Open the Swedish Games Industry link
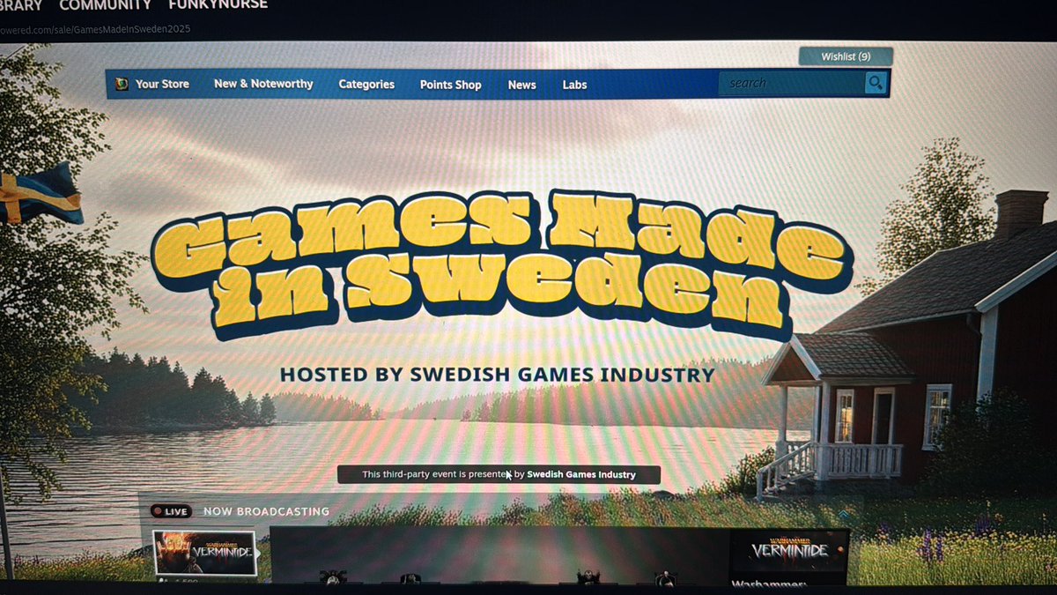 coord(581,475)
